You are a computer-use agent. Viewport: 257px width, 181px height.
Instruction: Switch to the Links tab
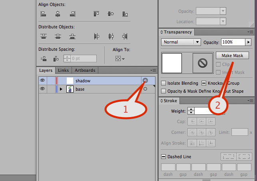tap(63, 71)
